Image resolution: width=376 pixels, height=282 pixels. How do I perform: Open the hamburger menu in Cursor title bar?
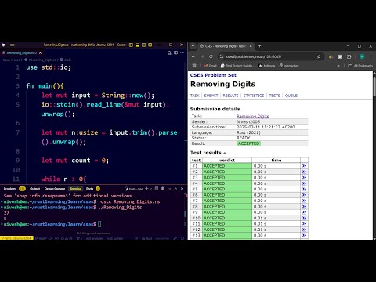12,45
